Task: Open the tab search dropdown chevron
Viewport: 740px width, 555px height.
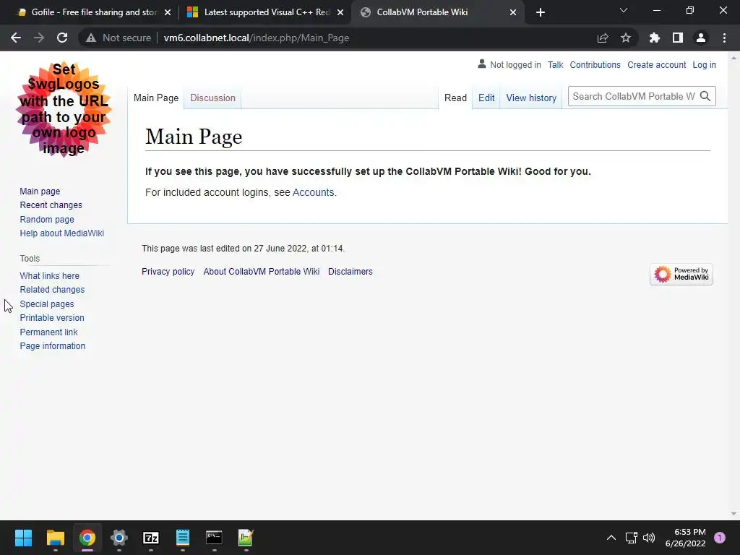Action: pyautogui.click(x=624, y=10)
